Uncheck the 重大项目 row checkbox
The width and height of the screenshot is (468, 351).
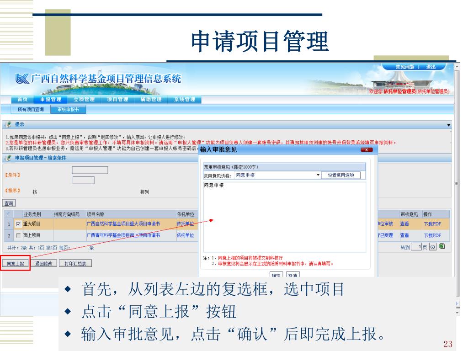coord(18,224)
